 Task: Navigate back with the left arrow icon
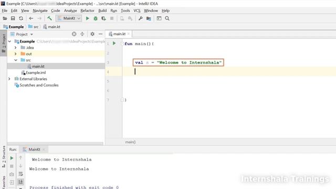(31, 18)
